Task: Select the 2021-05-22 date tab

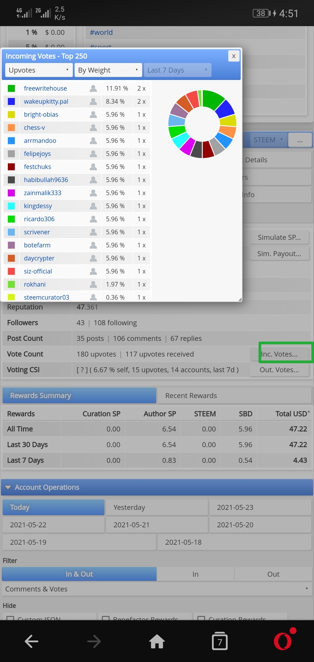Action: pos(53,525)
